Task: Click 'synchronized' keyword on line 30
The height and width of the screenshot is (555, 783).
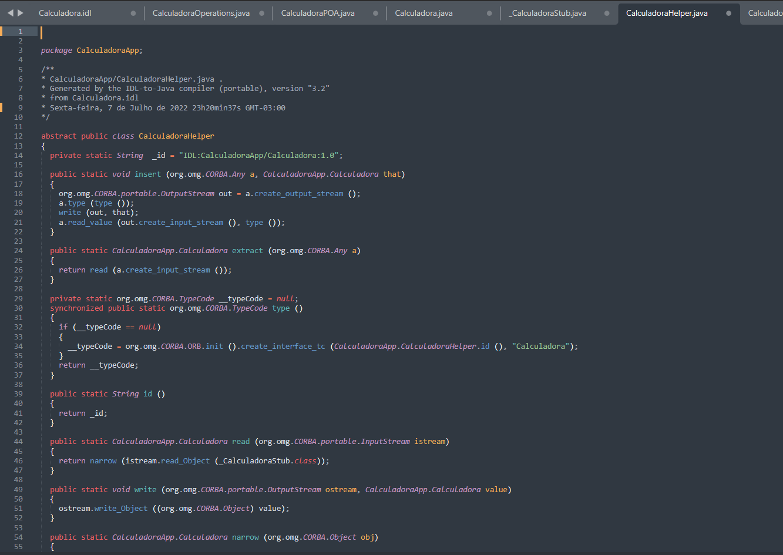Action: [x=76, y=308]
